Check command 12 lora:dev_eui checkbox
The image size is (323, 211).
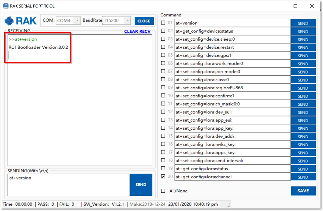[x=163, y=112]
